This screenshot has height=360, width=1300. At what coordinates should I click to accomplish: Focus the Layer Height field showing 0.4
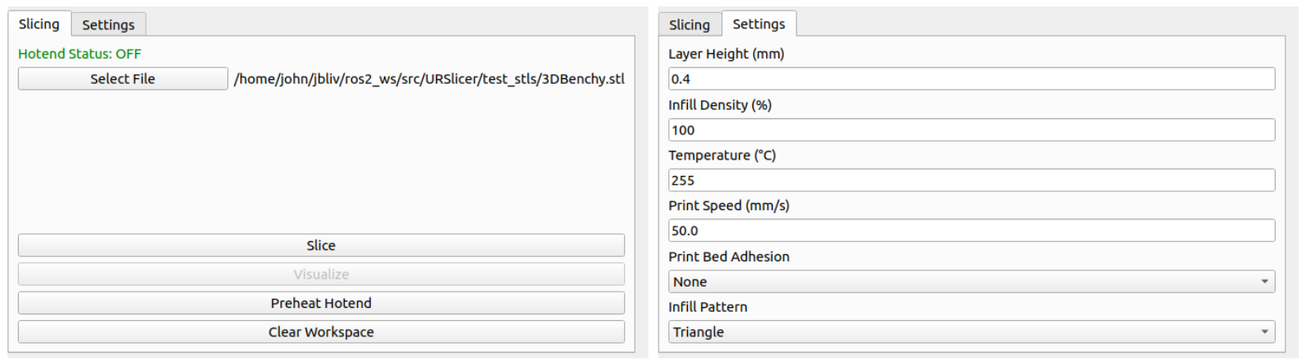(972, 79)
